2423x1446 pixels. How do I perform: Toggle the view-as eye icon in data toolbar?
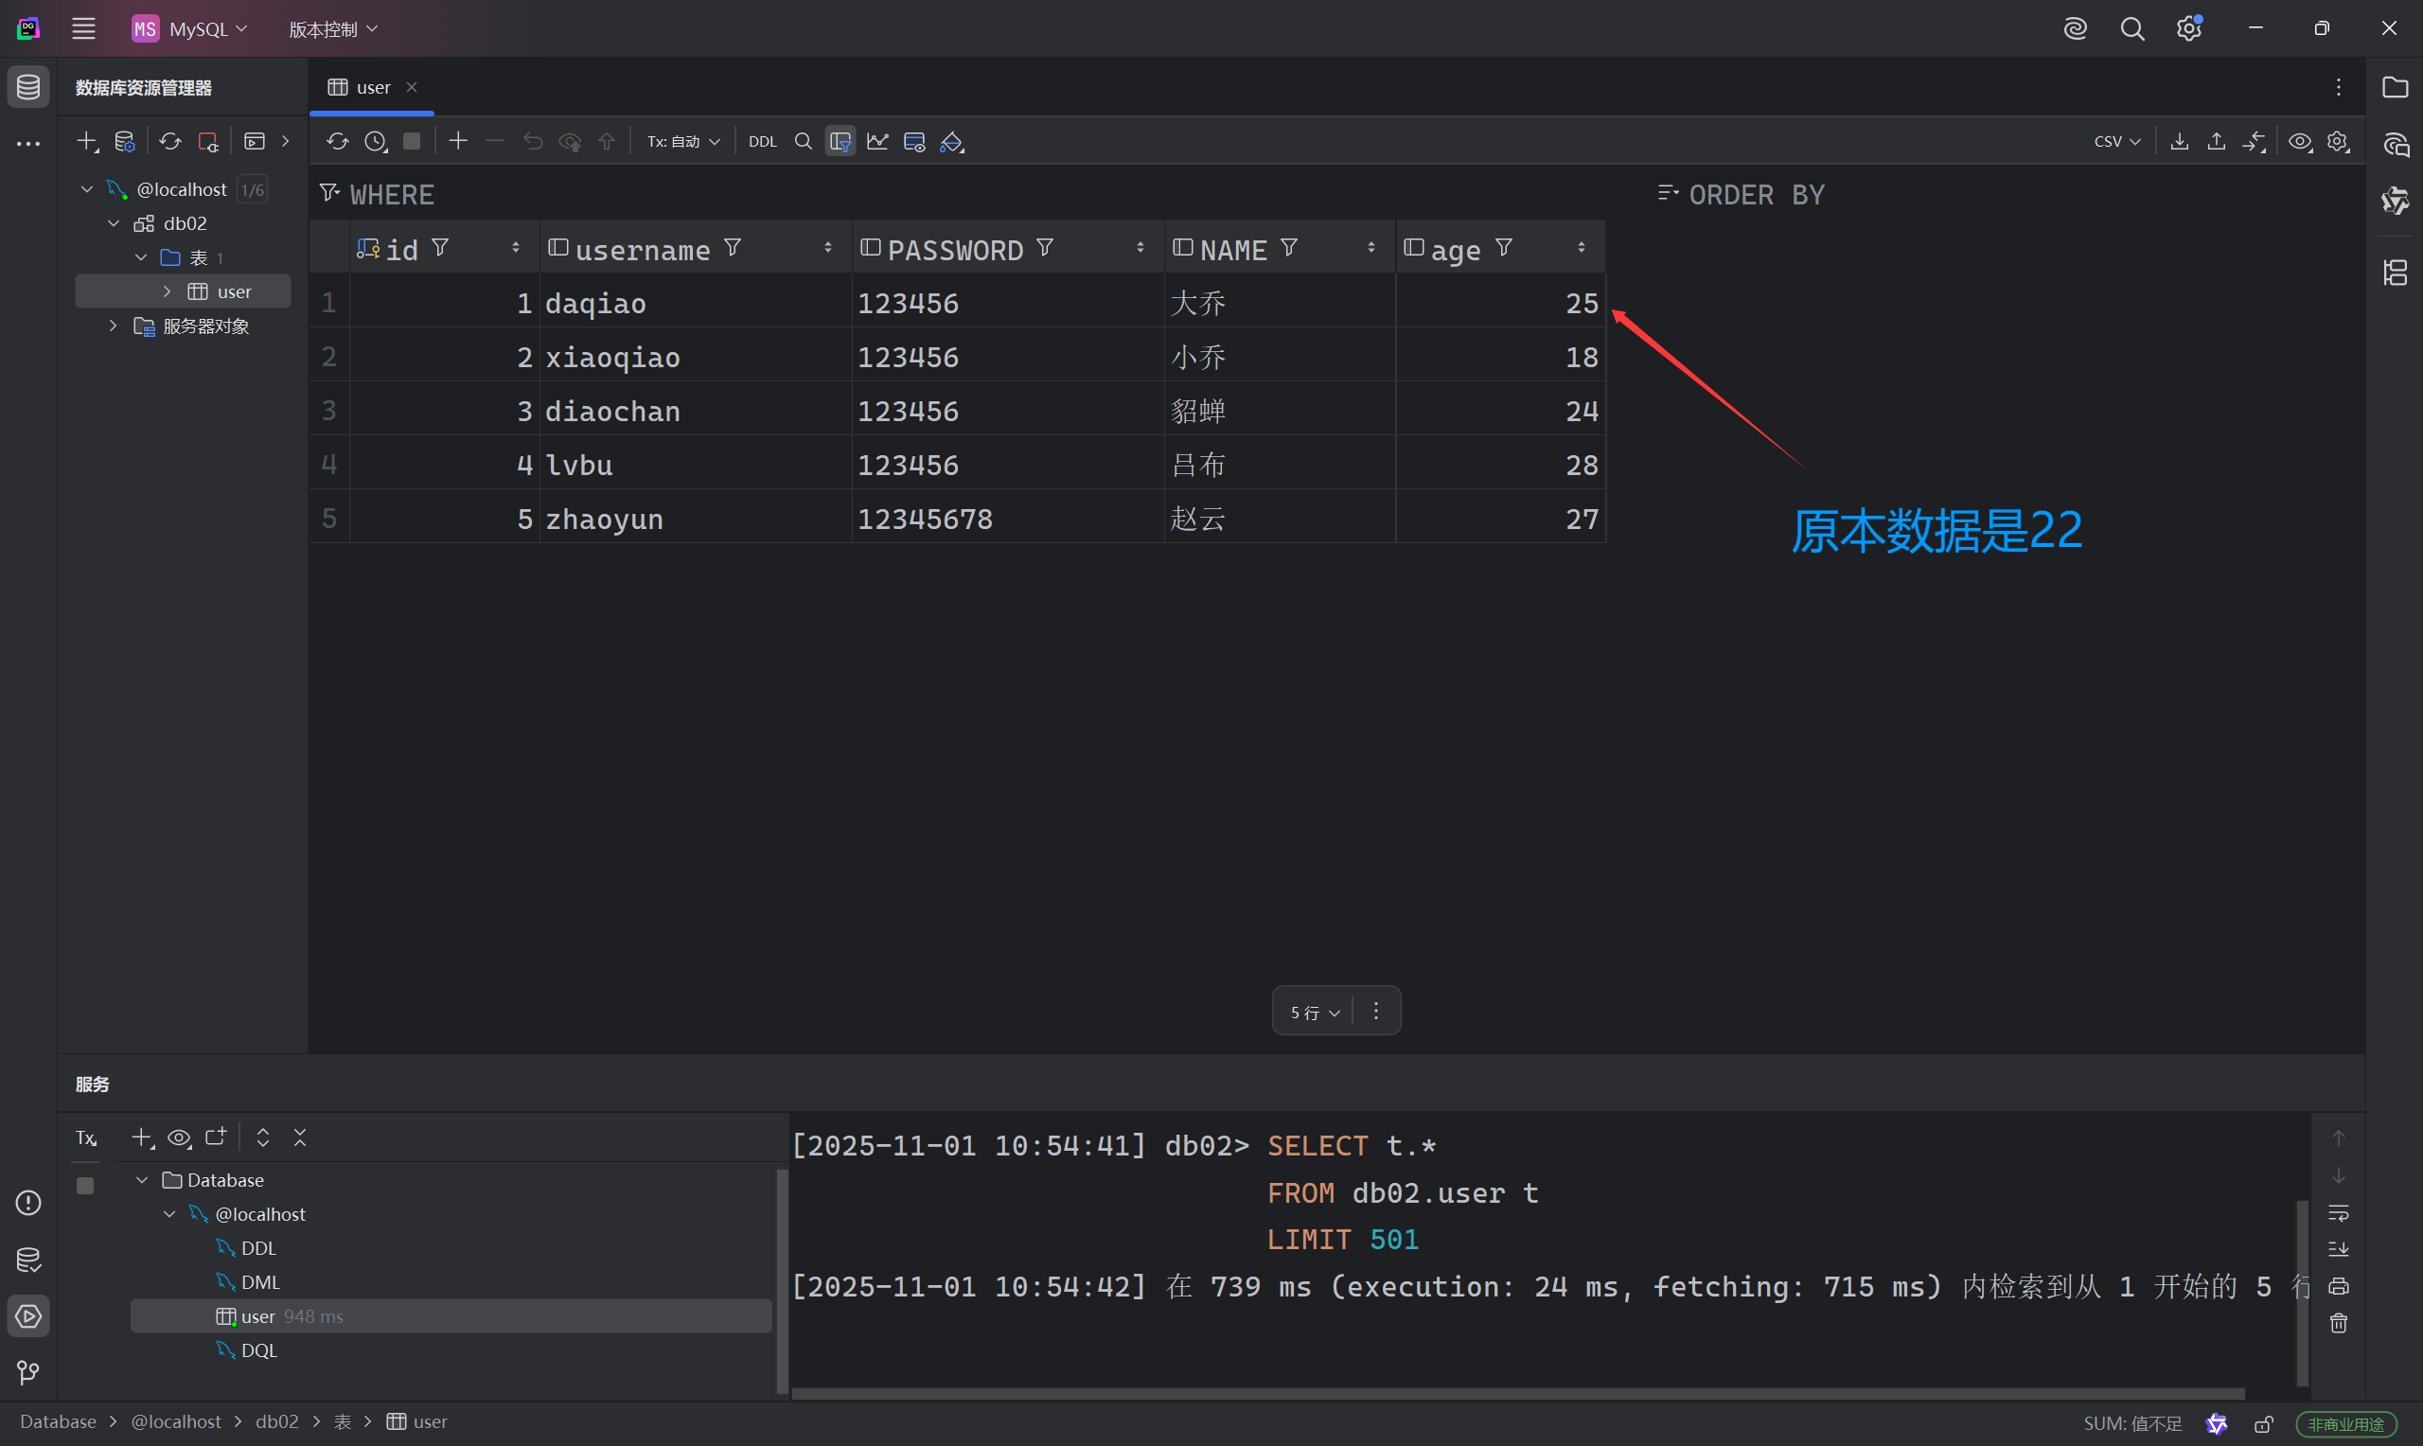click(x=2299, y=141)
